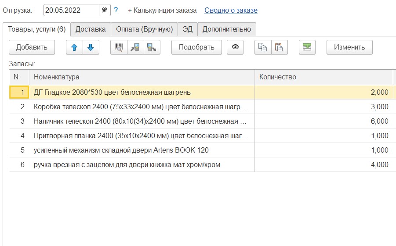
Task: Toggle the eye visibility button
Action: click(x=235, y=47)
